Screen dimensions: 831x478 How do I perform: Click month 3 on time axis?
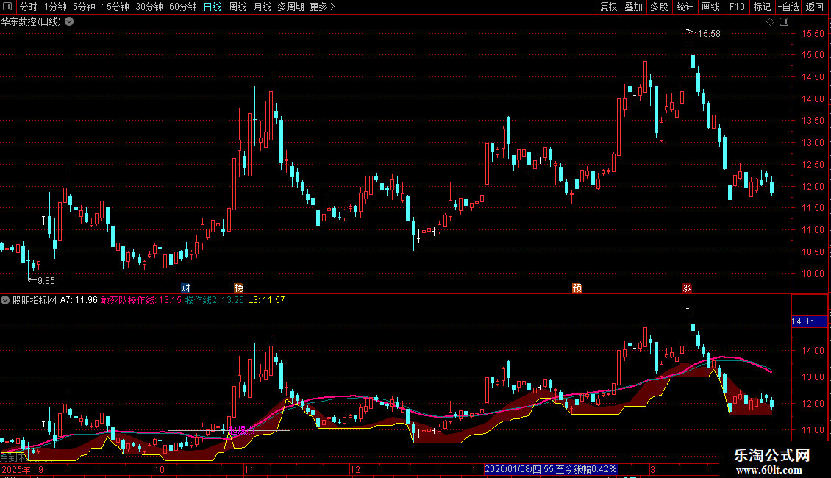tap(653, 469)
